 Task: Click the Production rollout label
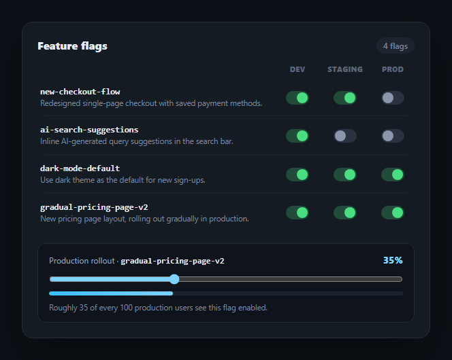click(x=82, y=261)
